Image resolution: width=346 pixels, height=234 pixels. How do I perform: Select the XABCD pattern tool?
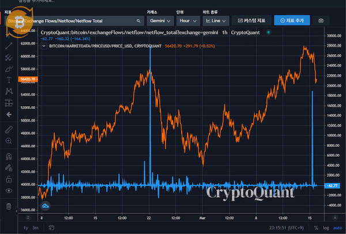coord(9,91)
